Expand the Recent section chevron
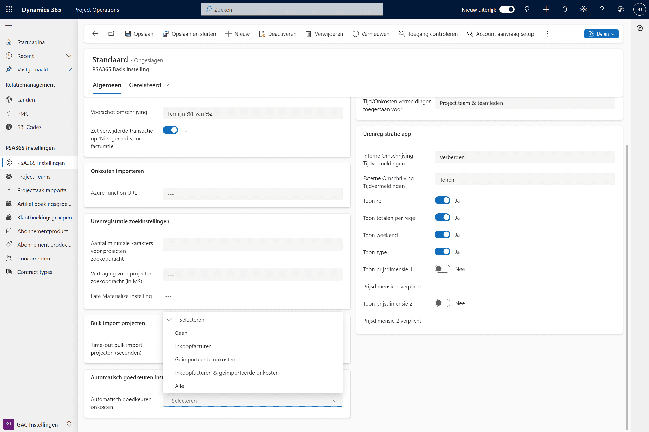The height and width of the screenshot is (432, 649). [x=69, y=56]
